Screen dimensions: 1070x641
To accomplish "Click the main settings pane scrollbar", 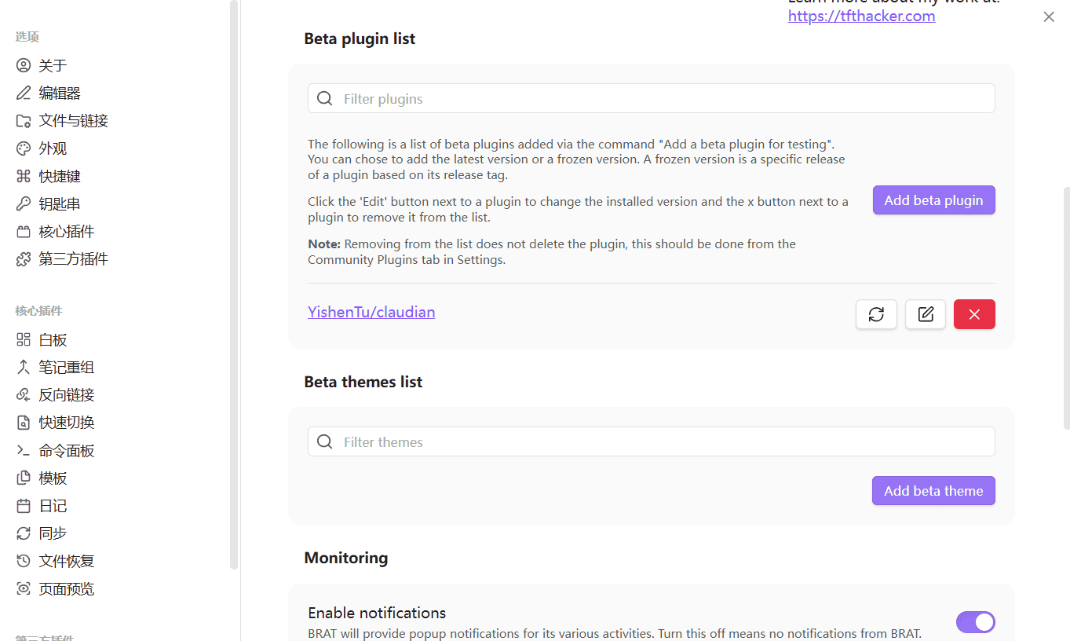I will 1066,308.
